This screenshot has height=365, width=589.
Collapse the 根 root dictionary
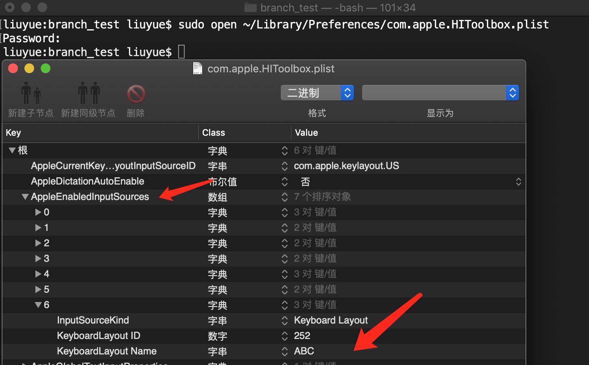(x=12, y=150)
